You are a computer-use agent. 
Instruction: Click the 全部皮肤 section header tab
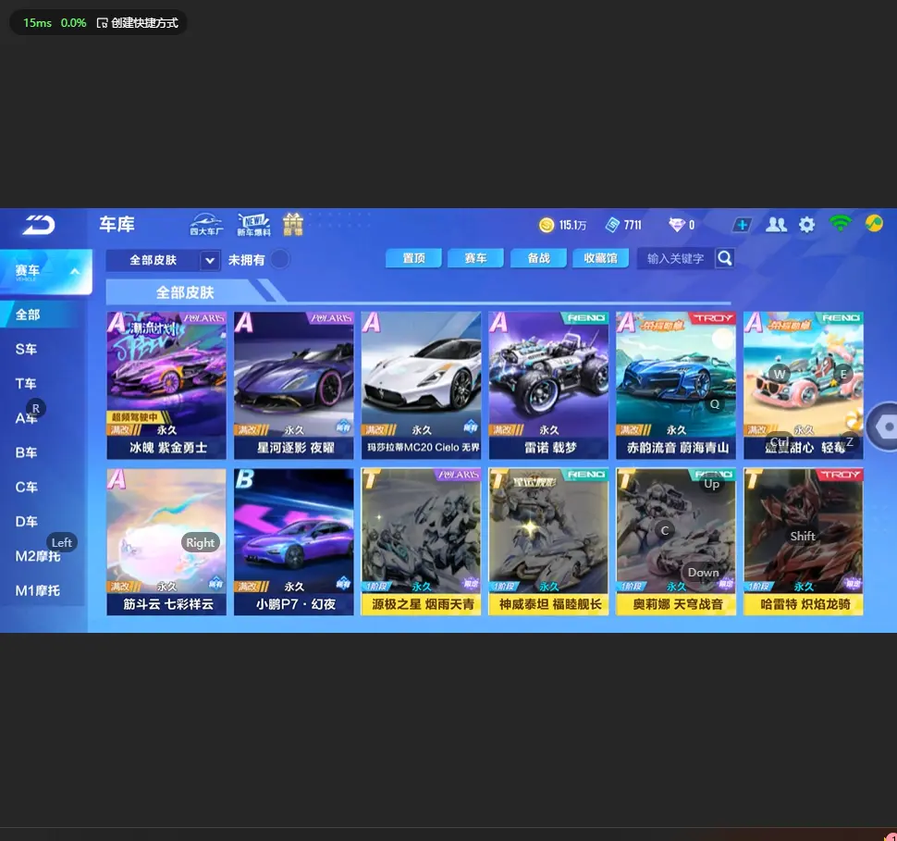pyautogui.click(x=185, y=292)
